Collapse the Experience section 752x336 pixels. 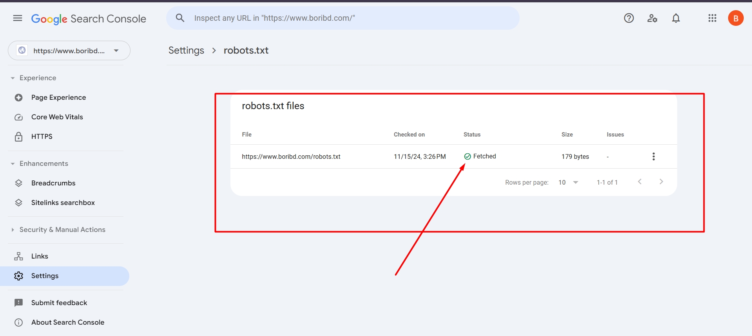[x=13, y=78]
